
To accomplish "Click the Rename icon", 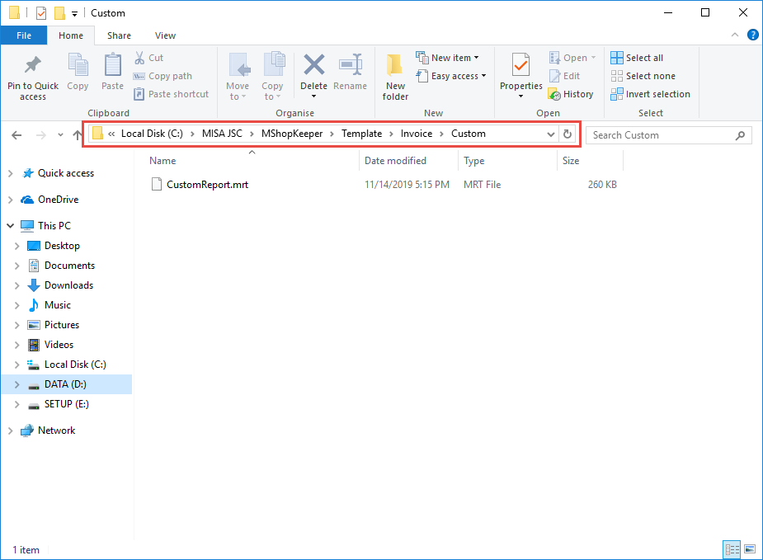I will coord(351,64).
